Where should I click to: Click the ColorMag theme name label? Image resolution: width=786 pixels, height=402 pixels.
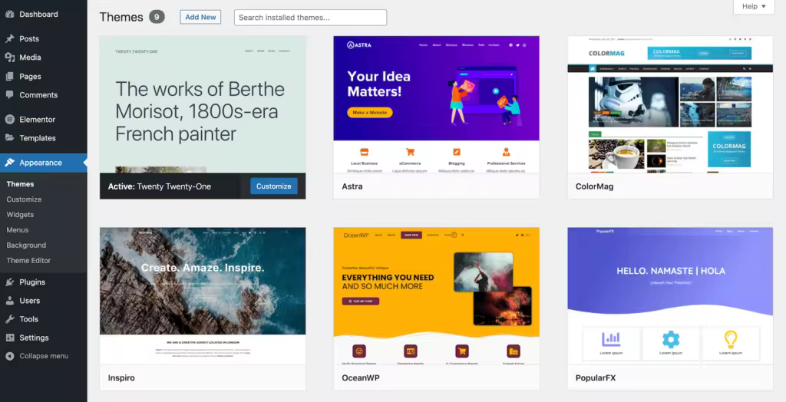coord(595,186)
